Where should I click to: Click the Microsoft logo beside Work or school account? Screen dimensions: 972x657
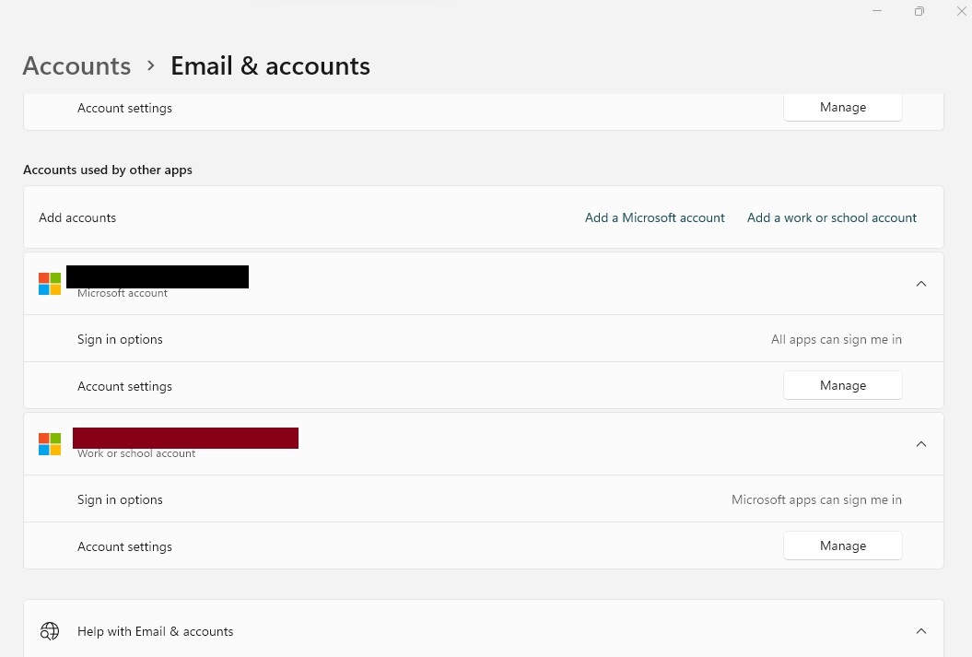(x=50, y=444)
